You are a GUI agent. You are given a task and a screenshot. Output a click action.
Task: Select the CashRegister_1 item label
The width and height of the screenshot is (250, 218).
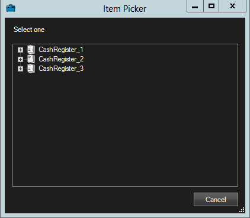tap(61, 50)
